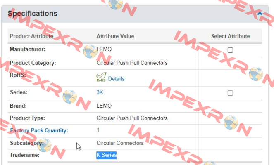Click the green RoHS leaf icon
This screenshot has height=165, width=274.
pos(101,77)
